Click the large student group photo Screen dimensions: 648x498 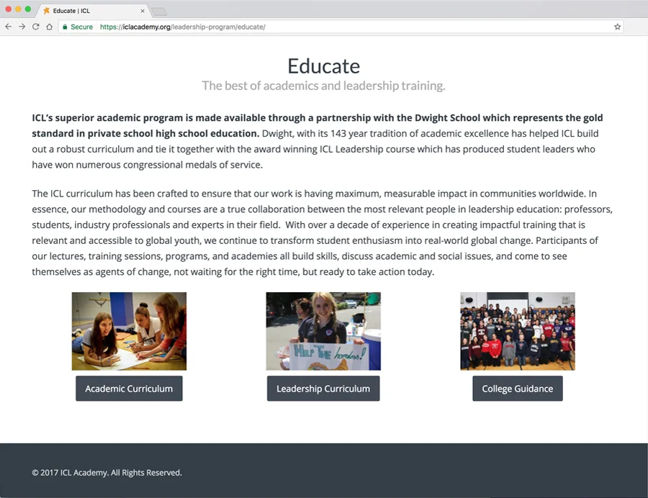[518, 331]
